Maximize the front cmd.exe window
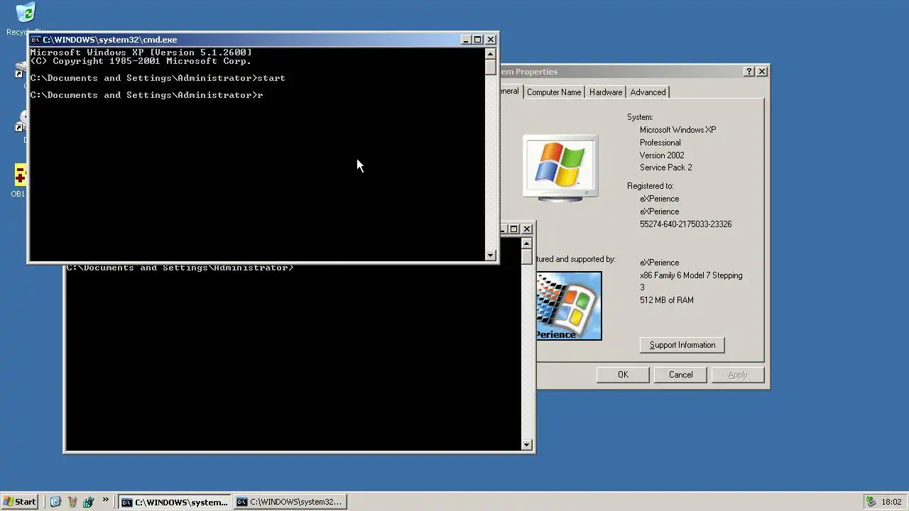The width and height of the screenshot is (909, 511). pos(477,40)
